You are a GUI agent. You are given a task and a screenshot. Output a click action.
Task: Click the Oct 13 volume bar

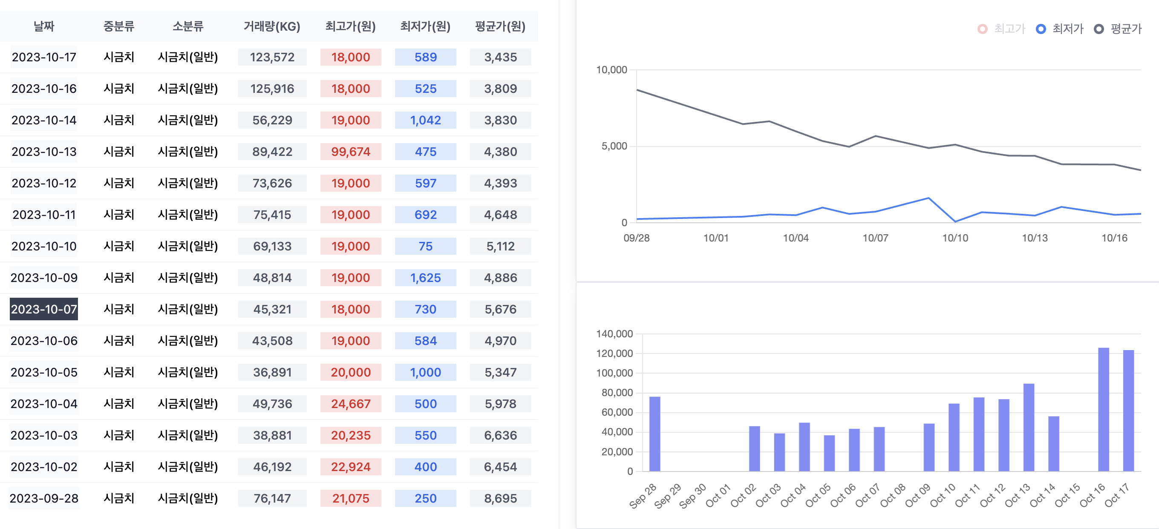(1029, 427)
